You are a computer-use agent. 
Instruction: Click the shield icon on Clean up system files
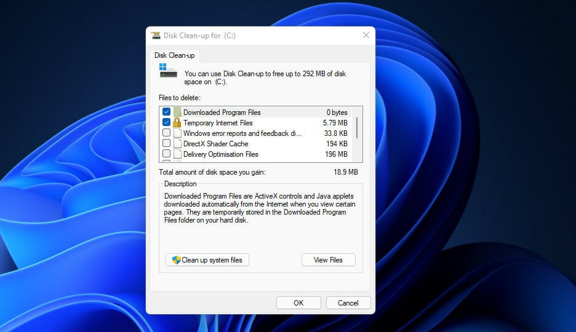(177, 259)
